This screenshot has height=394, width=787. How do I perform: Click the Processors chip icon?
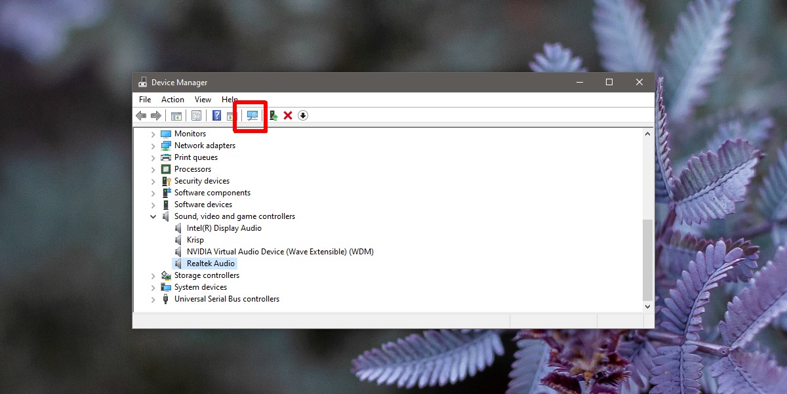tap(166, 169)
